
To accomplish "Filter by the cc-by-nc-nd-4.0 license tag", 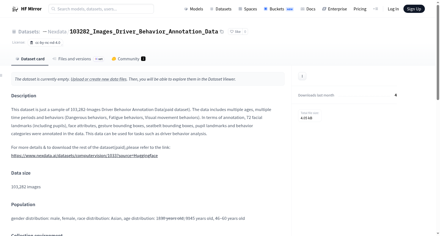I will click(x=45, y=42).
